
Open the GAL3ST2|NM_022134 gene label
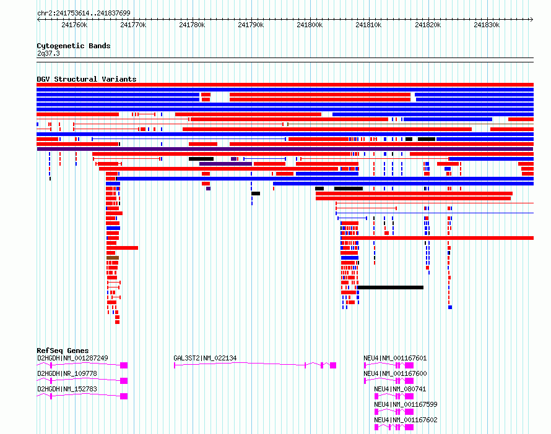(x=205, y=358)
